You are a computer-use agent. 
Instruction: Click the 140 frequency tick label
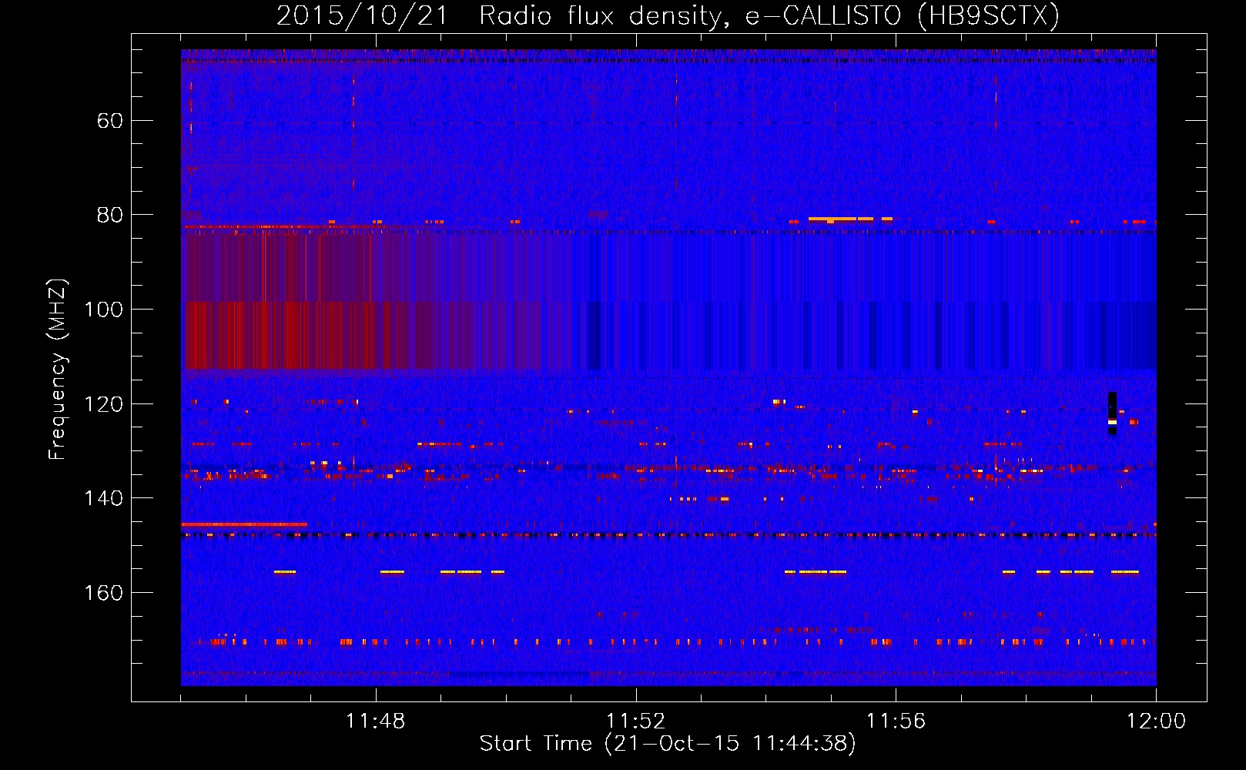pos(103,499)
